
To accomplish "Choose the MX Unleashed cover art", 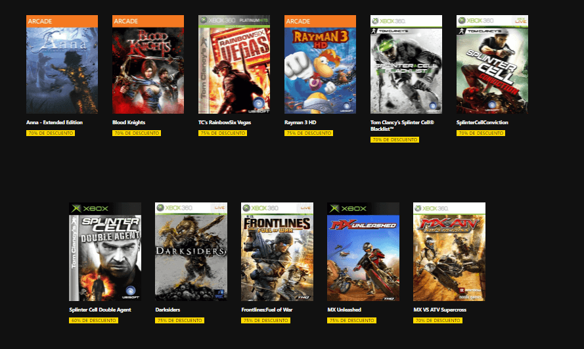I will point(363,252).
